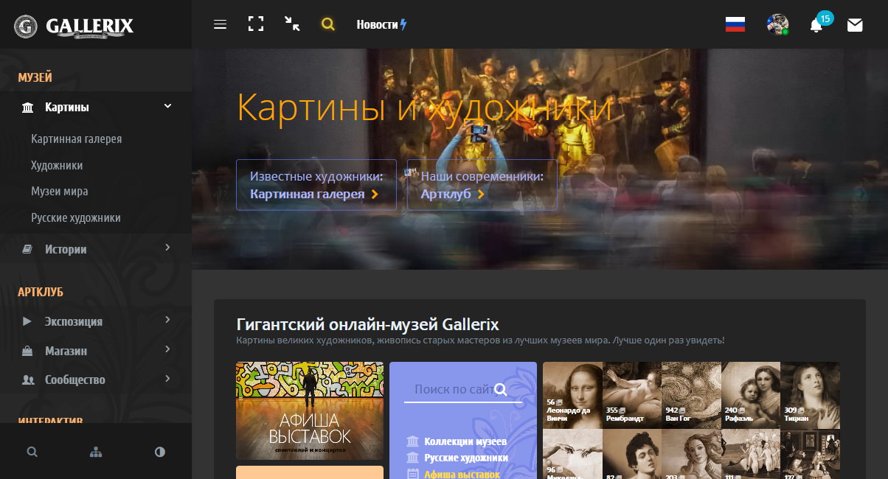Expand the Истории sidebar section
The image size is (888, 479).
click(167, 248)
